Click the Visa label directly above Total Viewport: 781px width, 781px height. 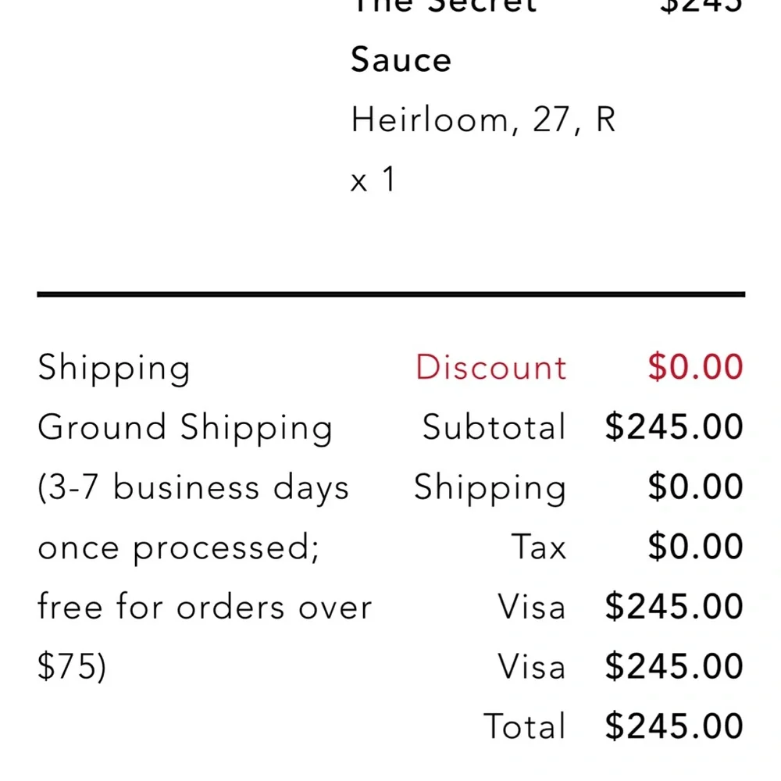click(x=531, y=667)
